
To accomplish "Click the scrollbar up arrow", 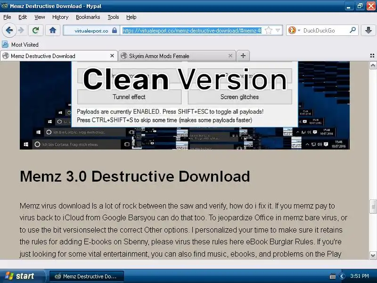I will [373, 65].
